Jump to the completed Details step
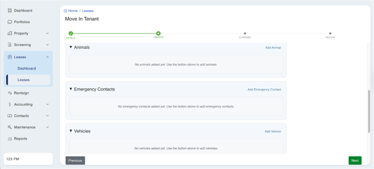 [x=71, y=34]
